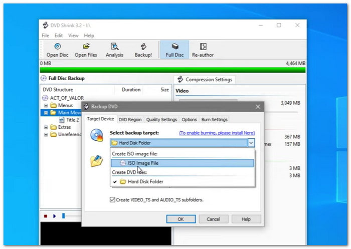Choose Hard Disk Folder list option
This screenshot has width=351, height=249.
click(x=183, y=182)
